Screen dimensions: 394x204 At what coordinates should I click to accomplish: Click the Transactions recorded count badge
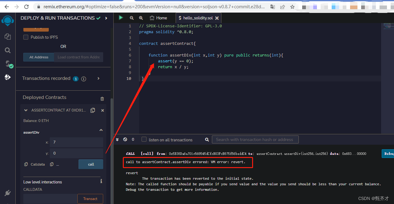(76, 79)
